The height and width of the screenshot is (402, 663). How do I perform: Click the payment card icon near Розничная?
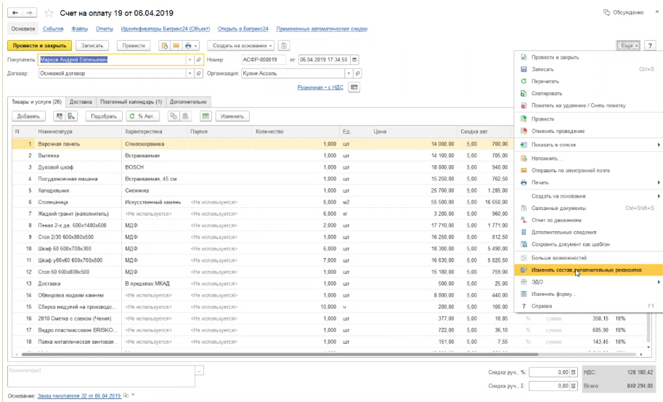pos(354,87)
